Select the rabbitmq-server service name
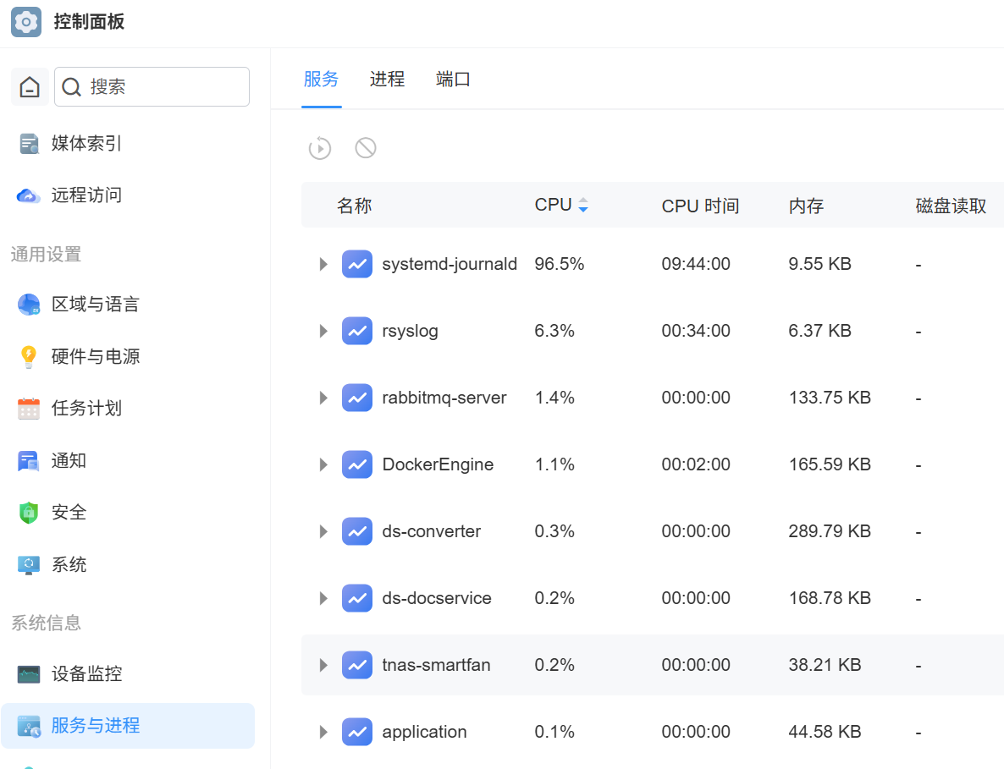Image resolution: width=1004 pixels, height=769 pixels. click(x=444, y=398)
